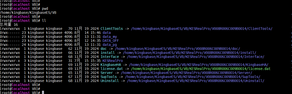Click the data_pg directory entry
292x94 pixels.
[110, 45]
